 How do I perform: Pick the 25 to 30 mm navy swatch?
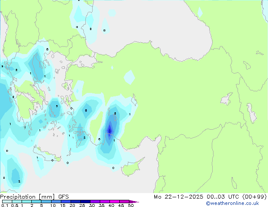coord(85,202)
